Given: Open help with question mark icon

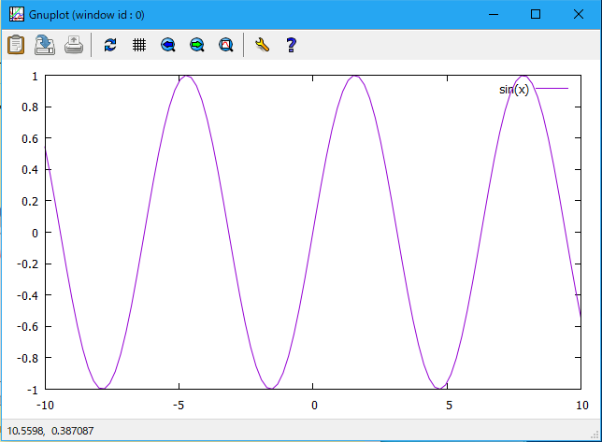Looking at the screenshot, I should (x=291, y=44).
